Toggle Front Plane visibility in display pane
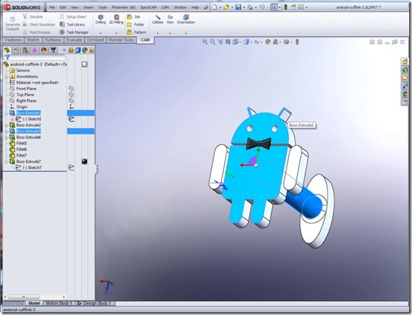 [71, 88]
